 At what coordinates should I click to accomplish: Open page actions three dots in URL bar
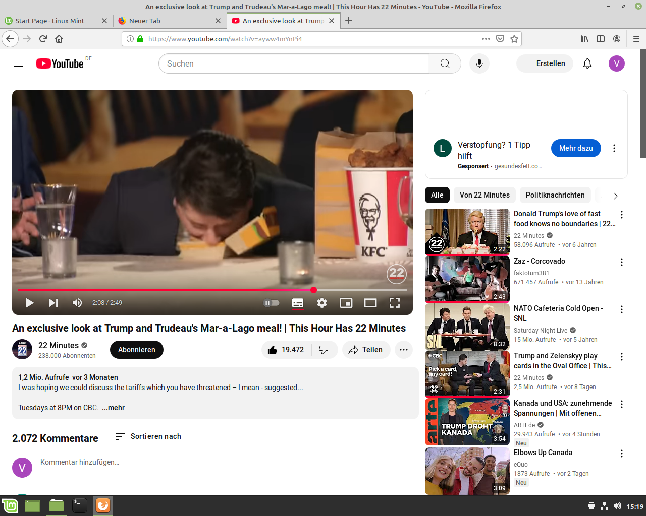click(x=486, y=39)
